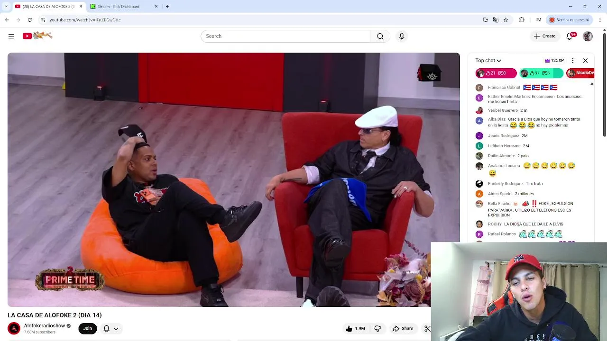Go forward in browser history
607x341 pixels.
(18, 20)
